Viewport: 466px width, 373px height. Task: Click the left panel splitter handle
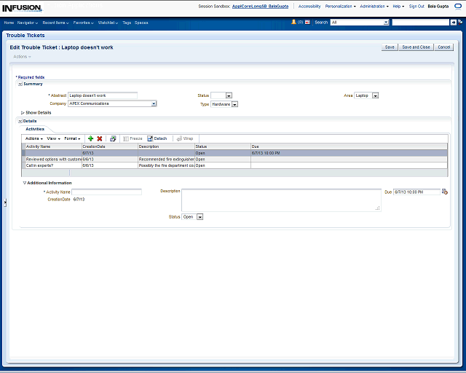pyautogui.click(x=4, y=204)
